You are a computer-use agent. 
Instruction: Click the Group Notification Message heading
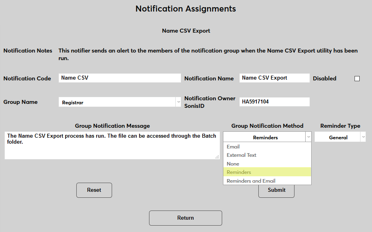(112, 126)
